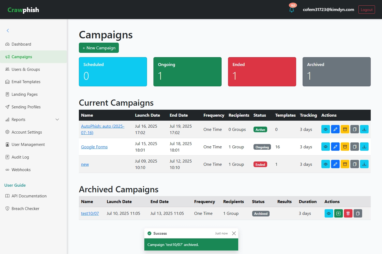This screenshot has height=254, width=382.
Task: Dismiss the Success notification toast
Action: click(234, 233)
